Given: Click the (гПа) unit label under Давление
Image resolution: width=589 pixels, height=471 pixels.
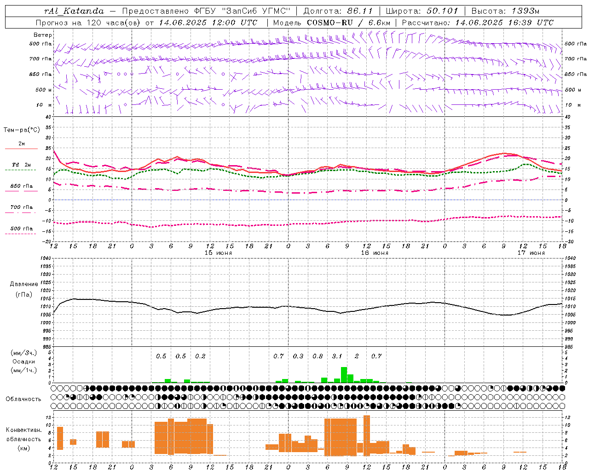Looking at the screenshot, I should [x=24, y=294].
